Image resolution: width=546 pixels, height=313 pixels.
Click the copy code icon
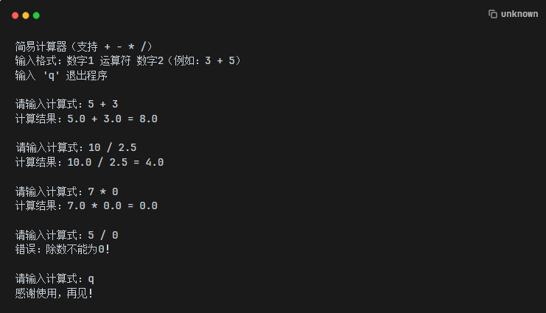[x=492, y=14]
